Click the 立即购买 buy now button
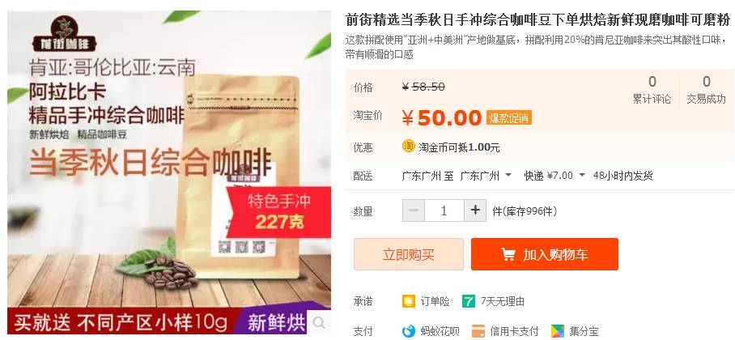 coord(409,254)
